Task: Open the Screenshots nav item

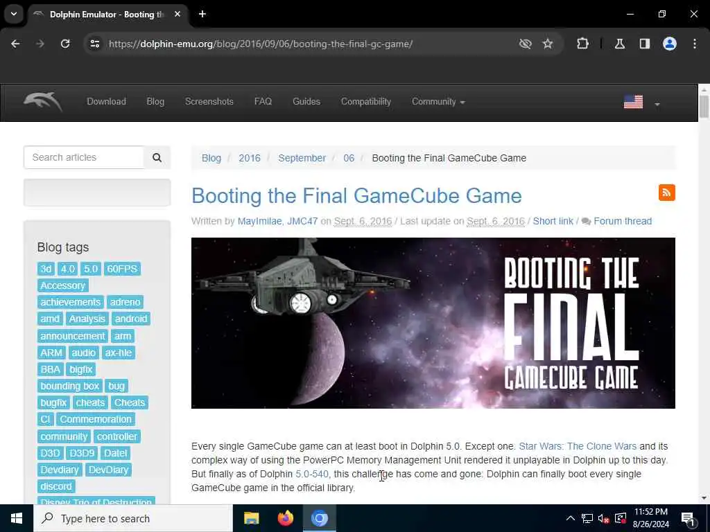Action: pos(209,102)
